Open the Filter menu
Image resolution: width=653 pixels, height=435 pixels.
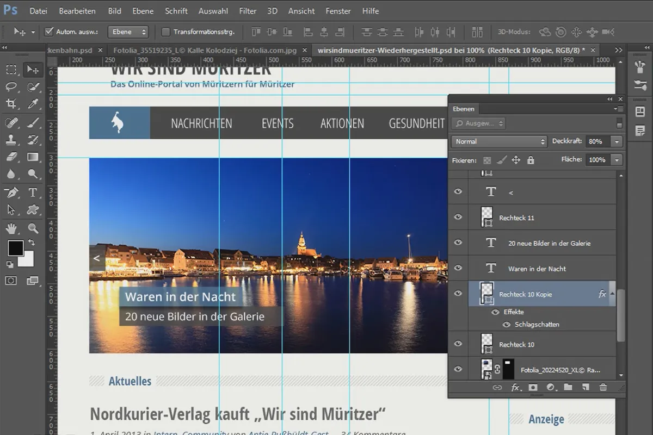tap(248, 11)
